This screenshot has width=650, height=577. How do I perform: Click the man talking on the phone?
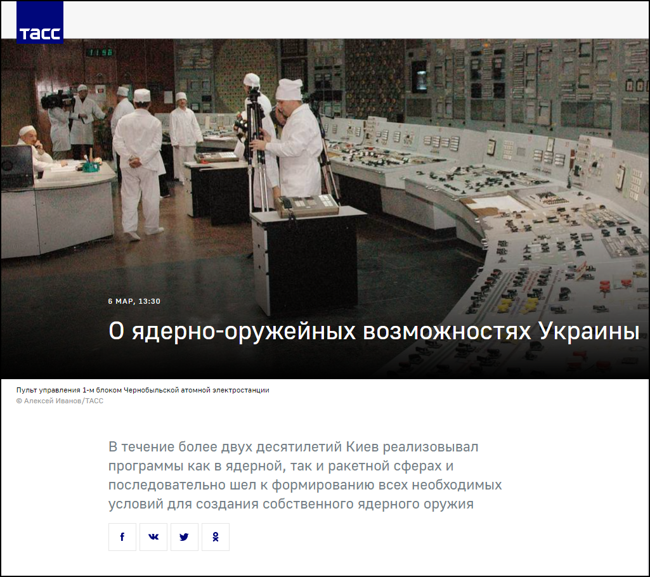(33, 147)
